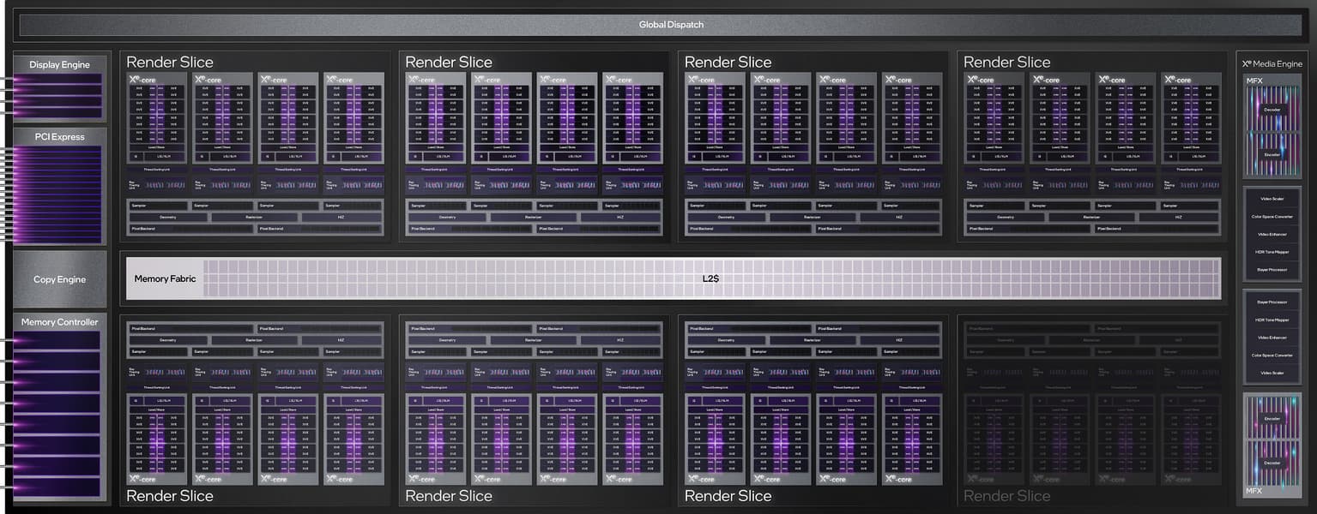Click the Encoder block in upper MFX
This screenshot has height=514, width=1317.
tap(1272, 154)
